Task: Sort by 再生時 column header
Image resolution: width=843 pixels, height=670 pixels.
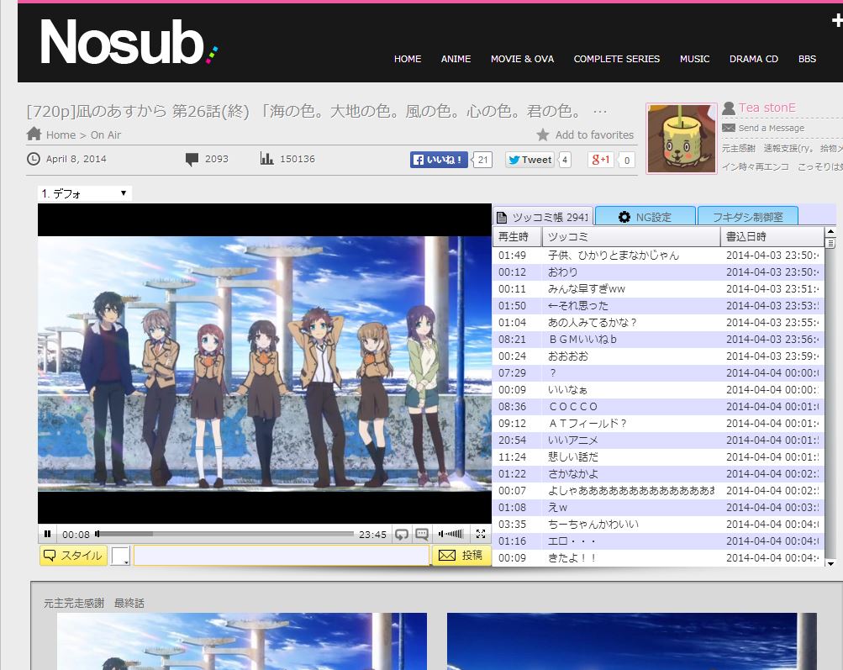Action: pyautogui.click(x=517, y=236)
